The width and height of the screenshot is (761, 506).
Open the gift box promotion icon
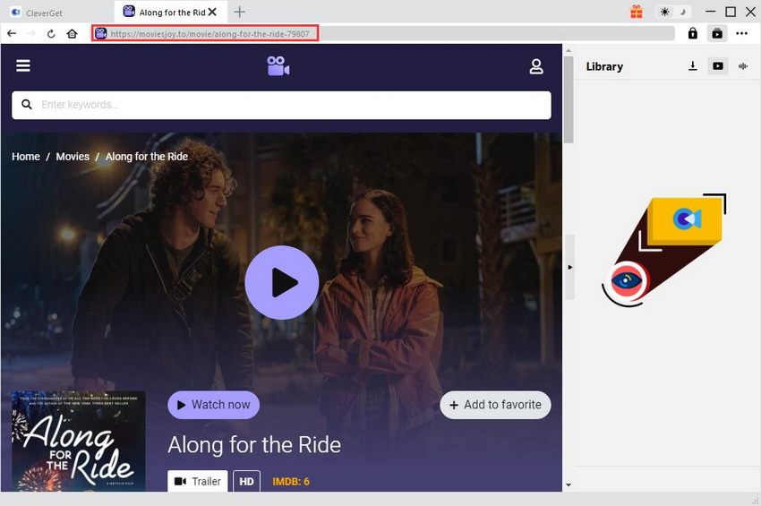click(x=637, y=12)
